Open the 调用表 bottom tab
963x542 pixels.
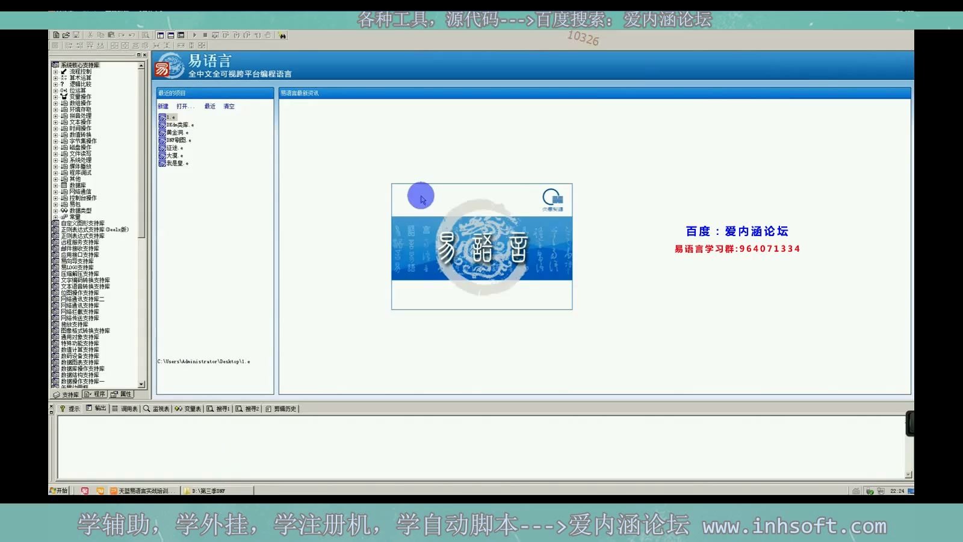coord(125,408)
